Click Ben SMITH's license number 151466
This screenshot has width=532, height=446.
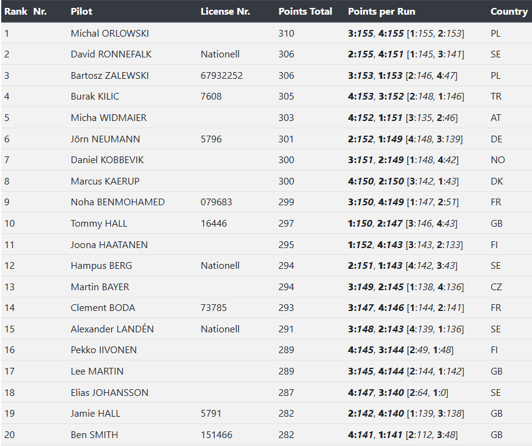tap(216, 435)
